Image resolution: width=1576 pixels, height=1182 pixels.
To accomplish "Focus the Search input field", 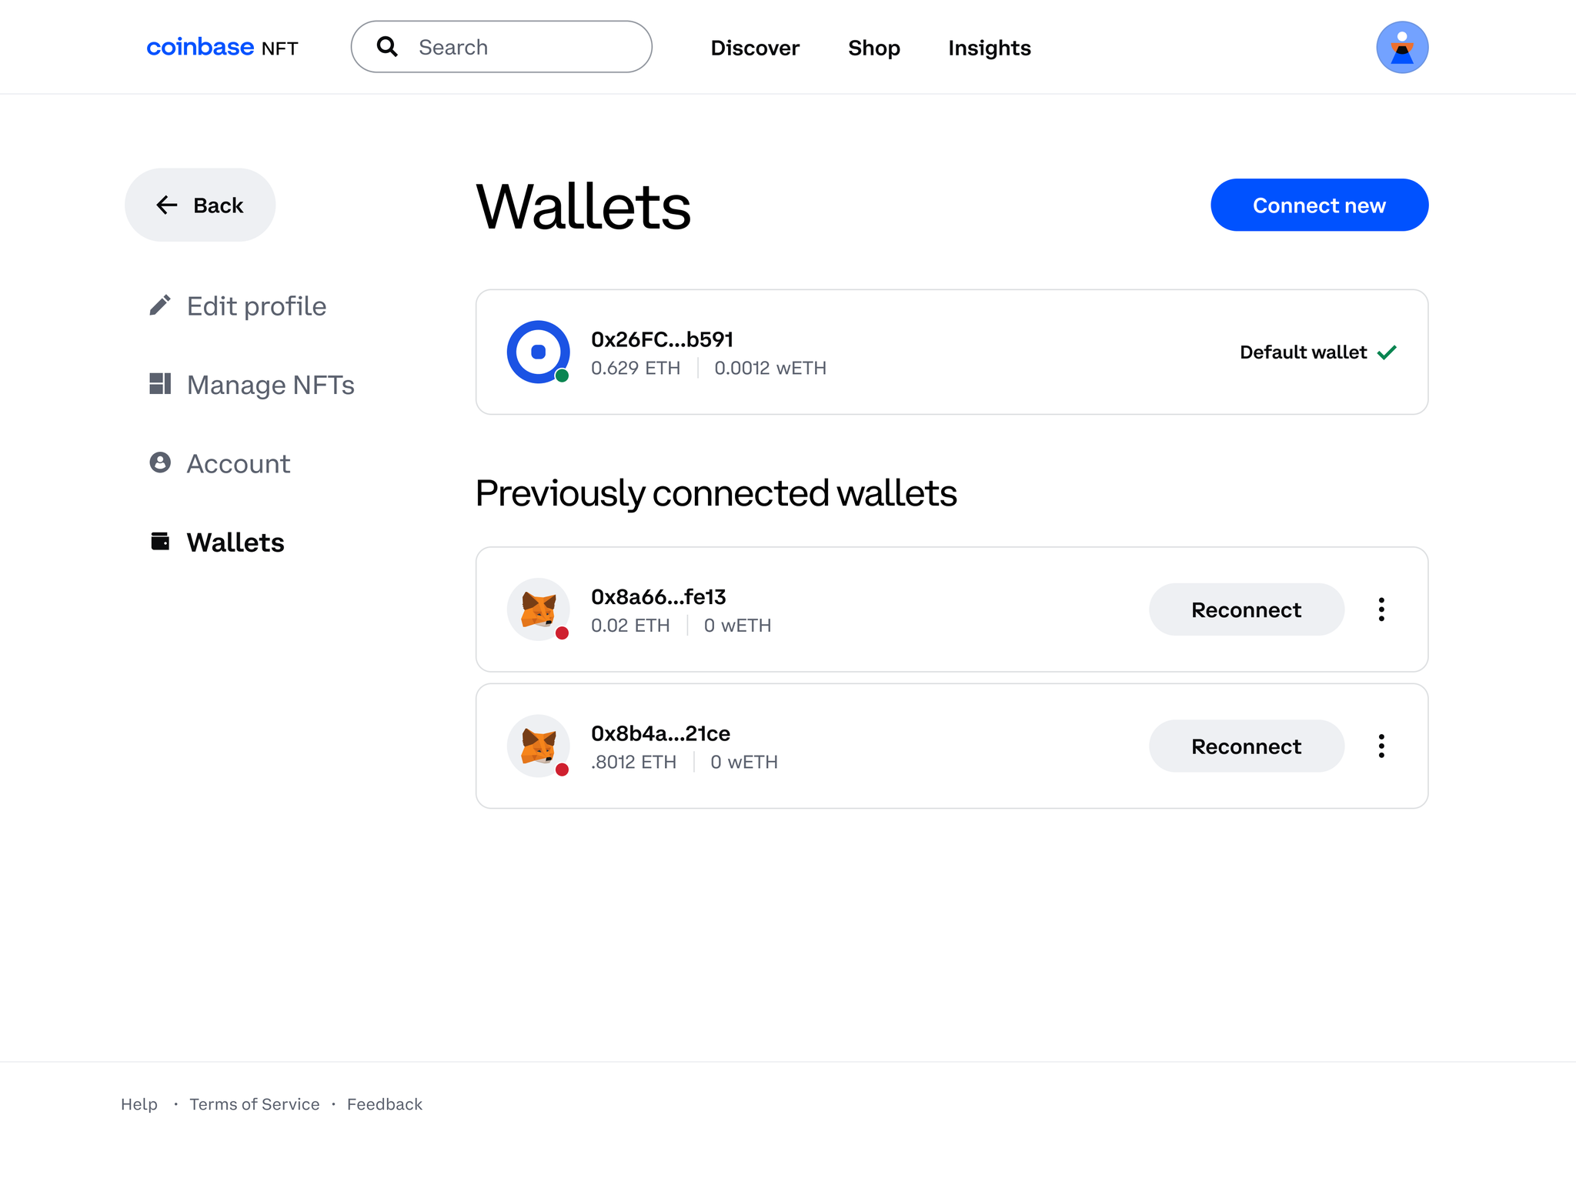I will click(502, 47).
